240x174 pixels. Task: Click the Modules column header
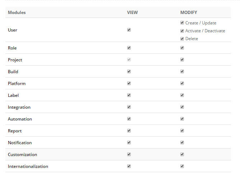click(17, 13)
